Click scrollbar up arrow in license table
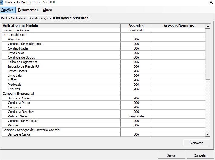Screen dimensions: 215x160 tap(208, 26)
